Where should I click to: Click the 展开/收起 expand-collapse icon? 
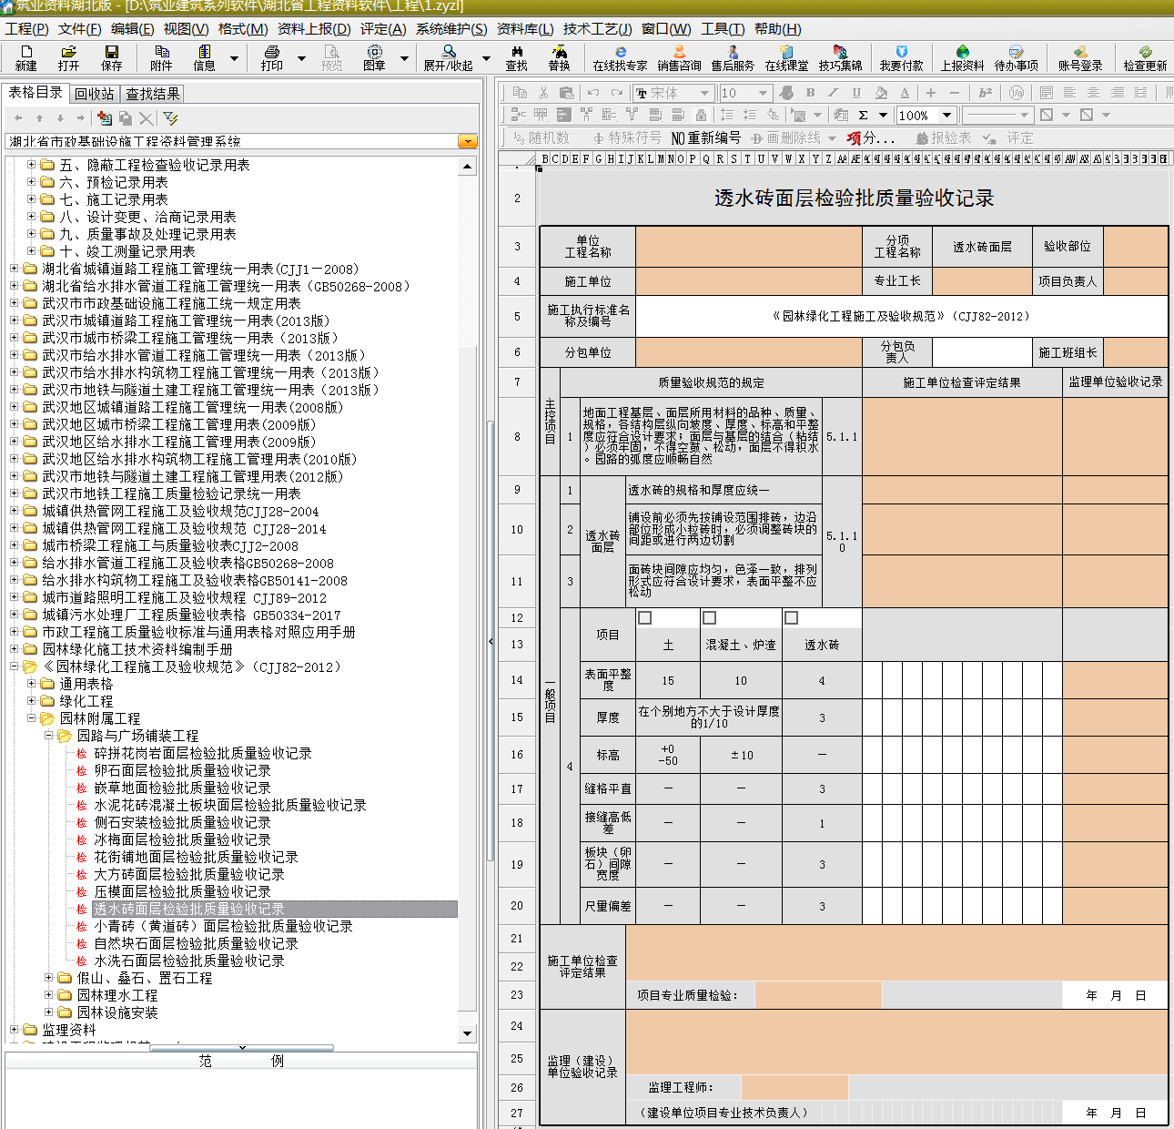point(448,57)
